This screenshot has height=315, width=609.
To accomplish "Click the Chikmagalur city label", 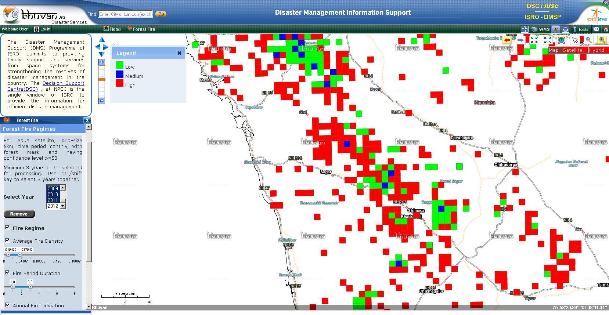I will pos(431,291).
